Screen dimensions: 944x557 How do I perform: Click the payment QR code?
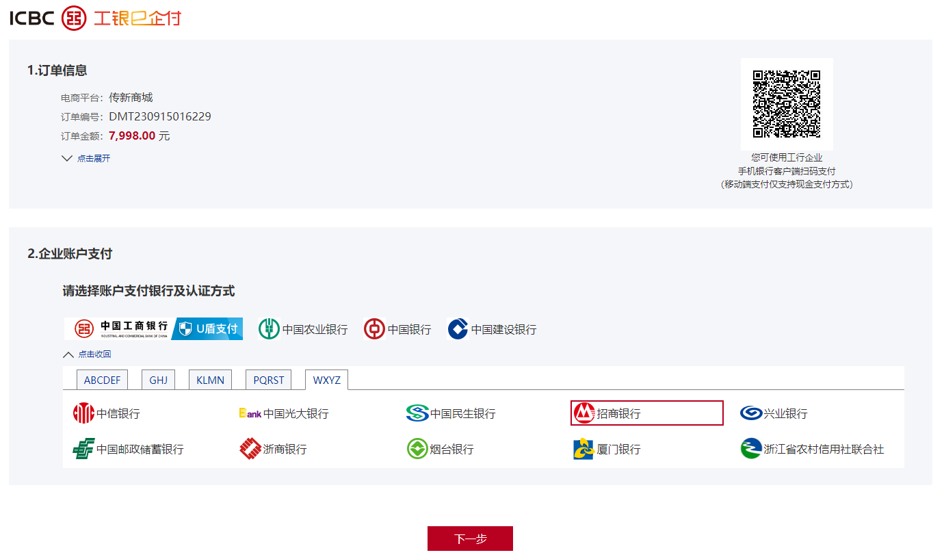(787, 104)
